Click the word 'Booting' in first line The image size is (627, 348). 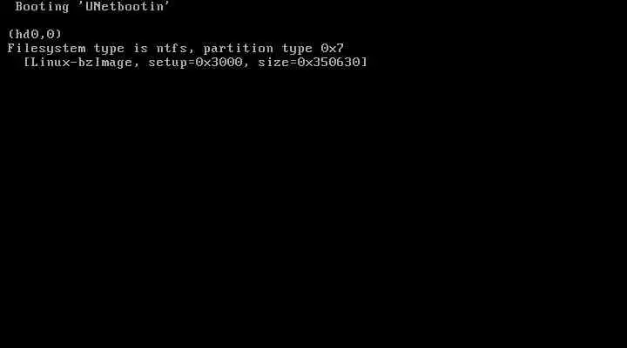pos(42,7)
